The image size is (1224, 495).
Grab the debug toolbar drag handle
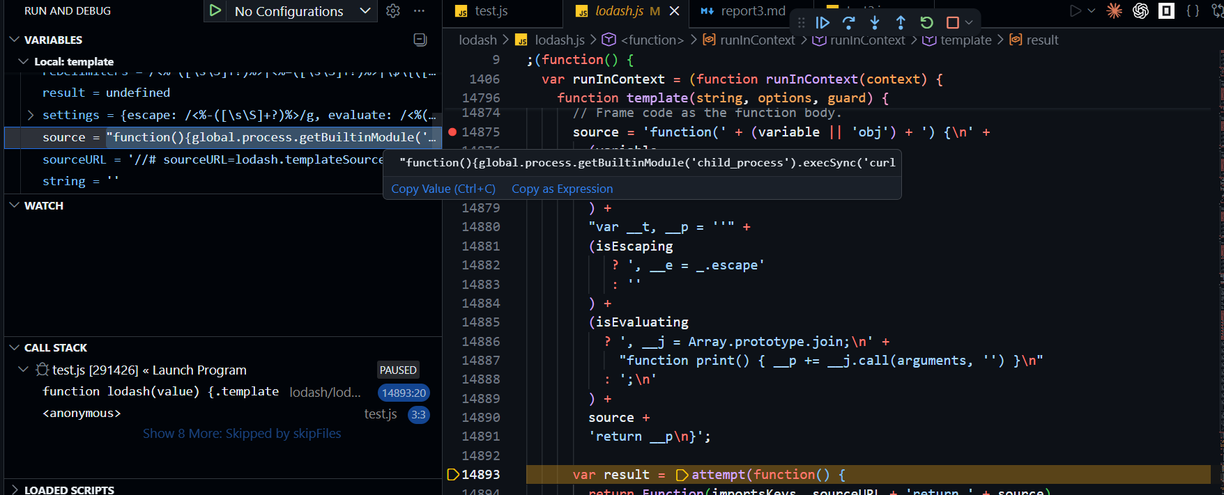pyautogui.click(x=801, y=22)
